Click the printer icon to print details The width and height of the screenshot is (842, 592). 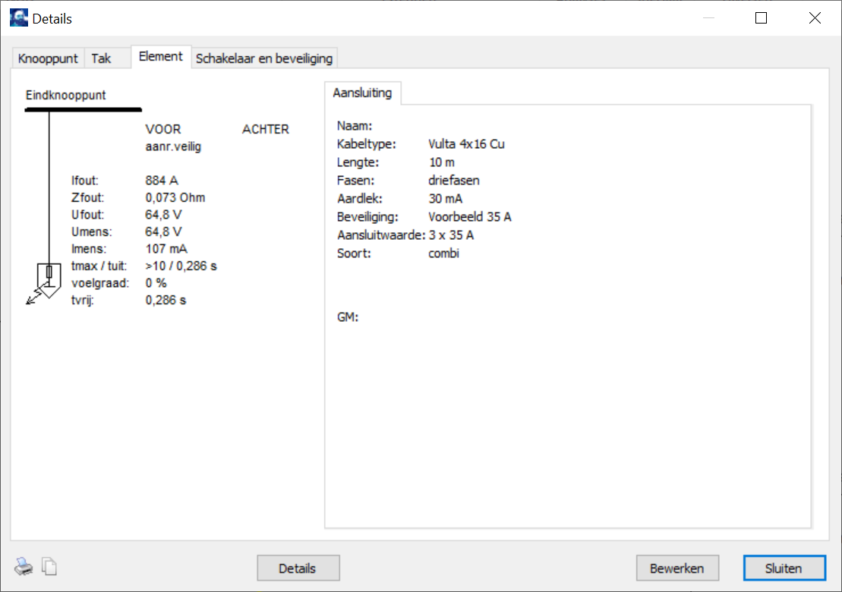point(24,566)
